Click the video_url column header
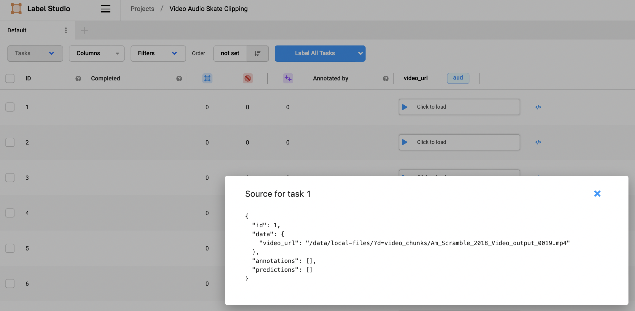Image resolution: width=635 pixels, height=311 pixels. pos(416,78)
